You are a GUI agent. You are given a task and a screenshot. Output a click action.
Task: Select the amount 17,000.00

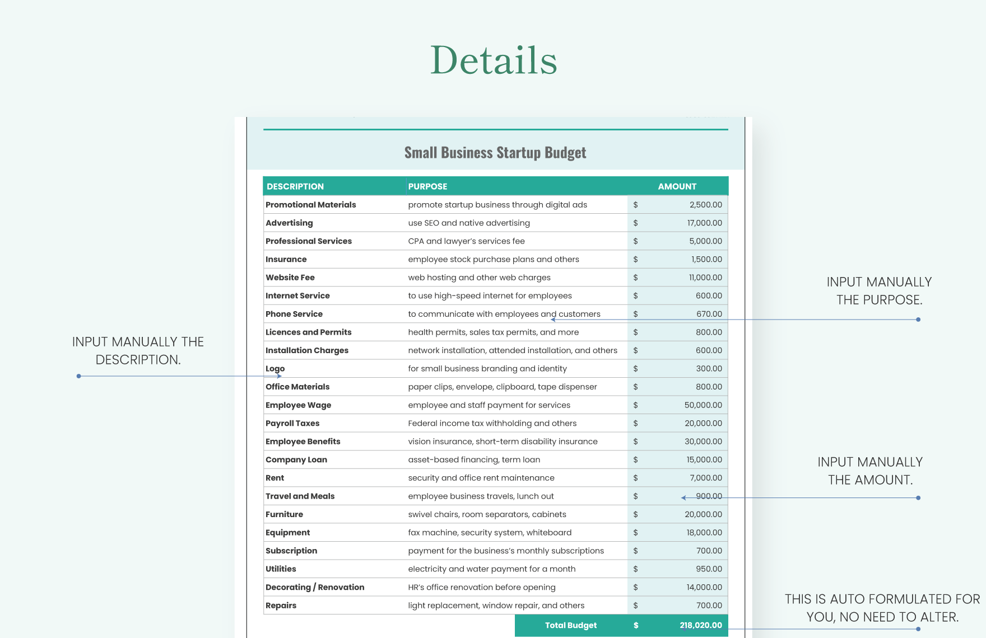coord(705,223)
